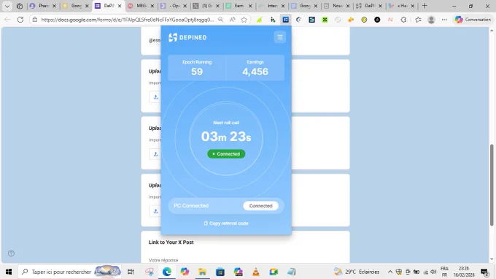Click the first Upload file button
The height and width of the screenshot is (279, 496).
(155, 97)
